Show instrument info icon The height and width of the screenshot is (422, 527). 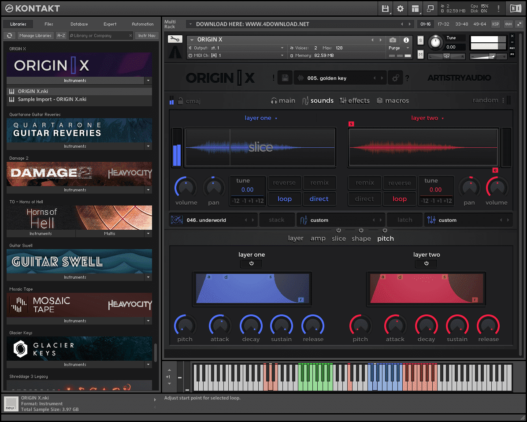pos(406,40)
